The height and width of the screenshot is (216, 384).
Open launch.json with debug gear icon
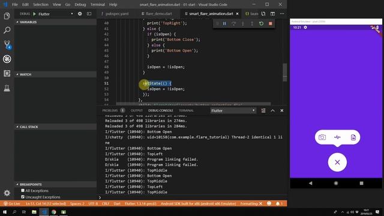80,14
